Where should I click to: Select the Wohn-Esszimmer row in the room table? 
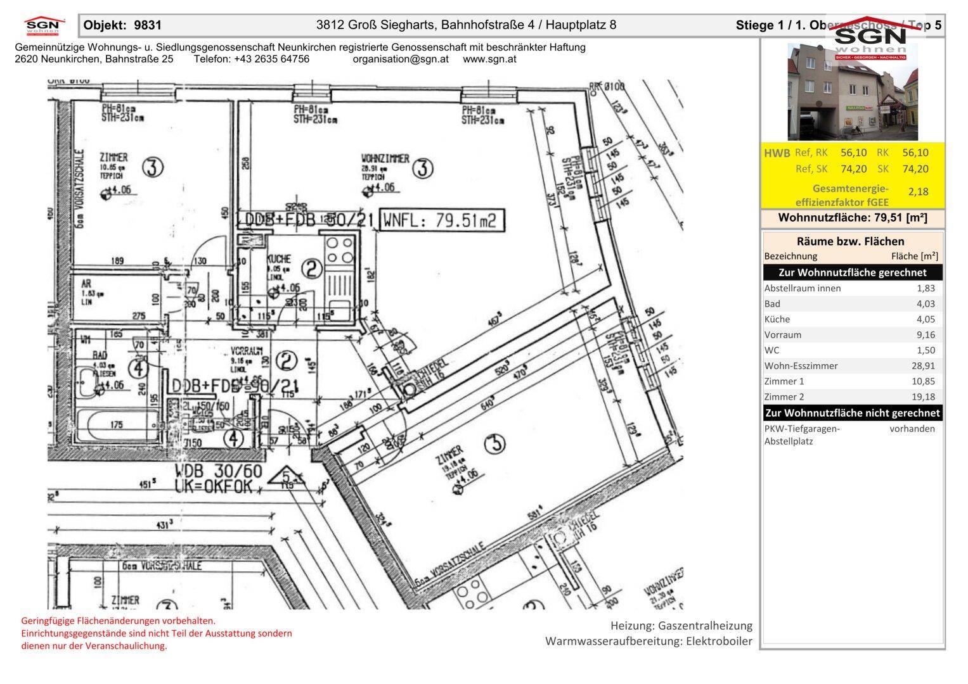[x=852, y=365]
